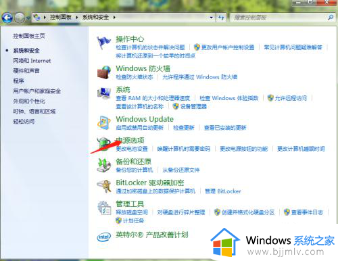Click the magnifier search icon

pos(331,17)
